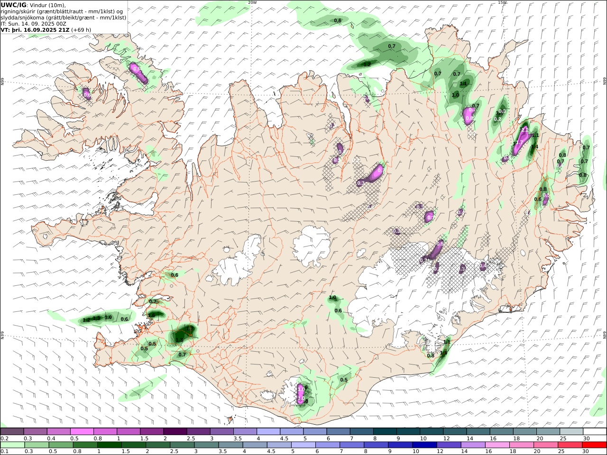The width and height of the screenshot is (607, 455).
Task: Click the 'rigning/skúrir' legend description line
Action: pos(62,11)
